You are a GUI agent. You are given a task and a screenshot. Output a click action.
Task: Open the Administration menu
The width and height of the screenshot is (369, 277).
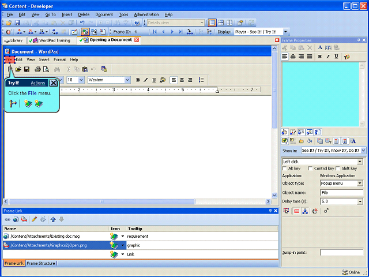(x=146, y=14)
